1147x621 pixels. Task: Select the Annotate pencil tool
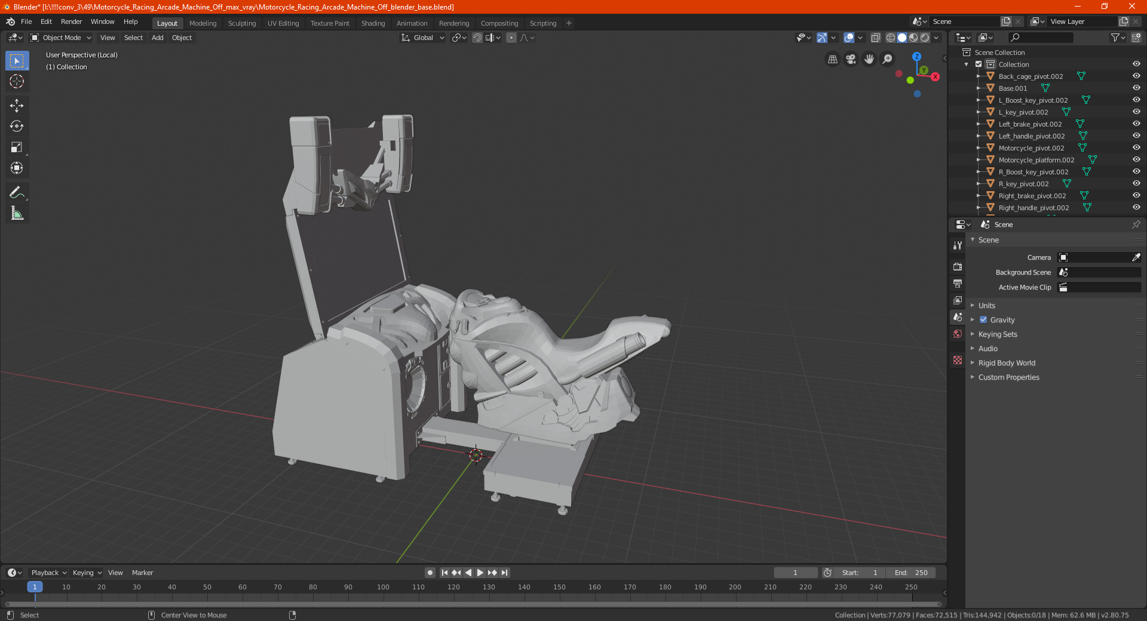pos(17,193)
